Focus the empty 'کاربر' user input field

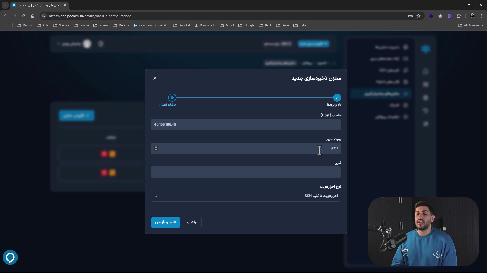[246, 172]
